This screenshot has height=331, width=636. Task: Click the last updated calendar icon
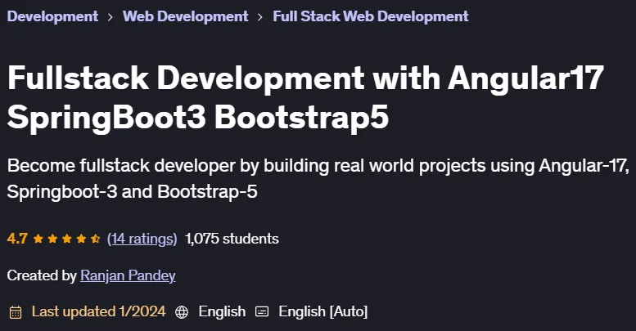tap(16, 312)
